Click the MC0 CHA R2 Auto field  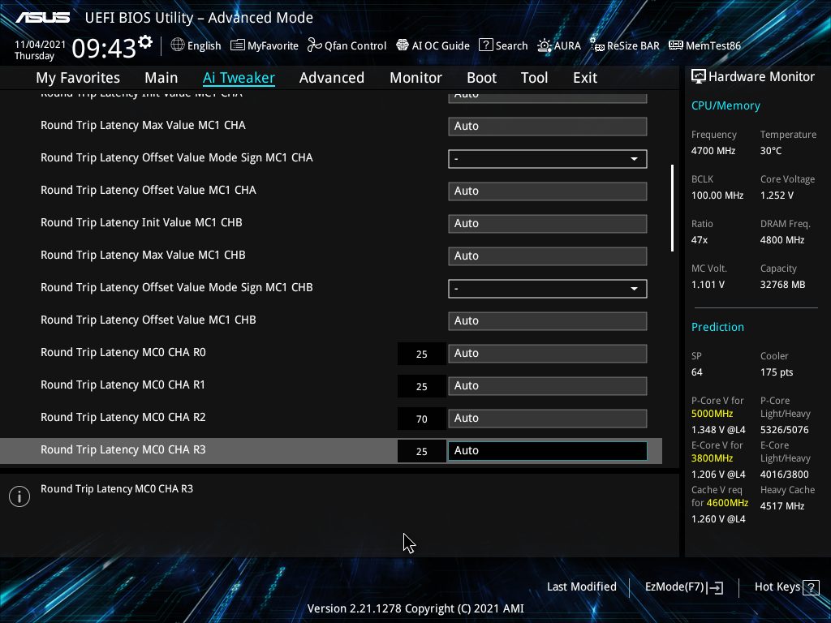(x=548, y=418)
